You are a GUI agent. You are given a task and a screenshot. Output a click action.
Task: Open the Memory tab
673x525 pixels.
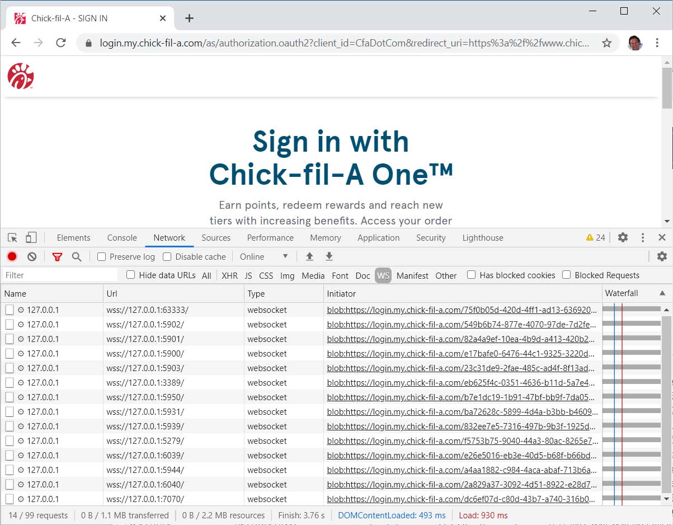coord(325,238)
